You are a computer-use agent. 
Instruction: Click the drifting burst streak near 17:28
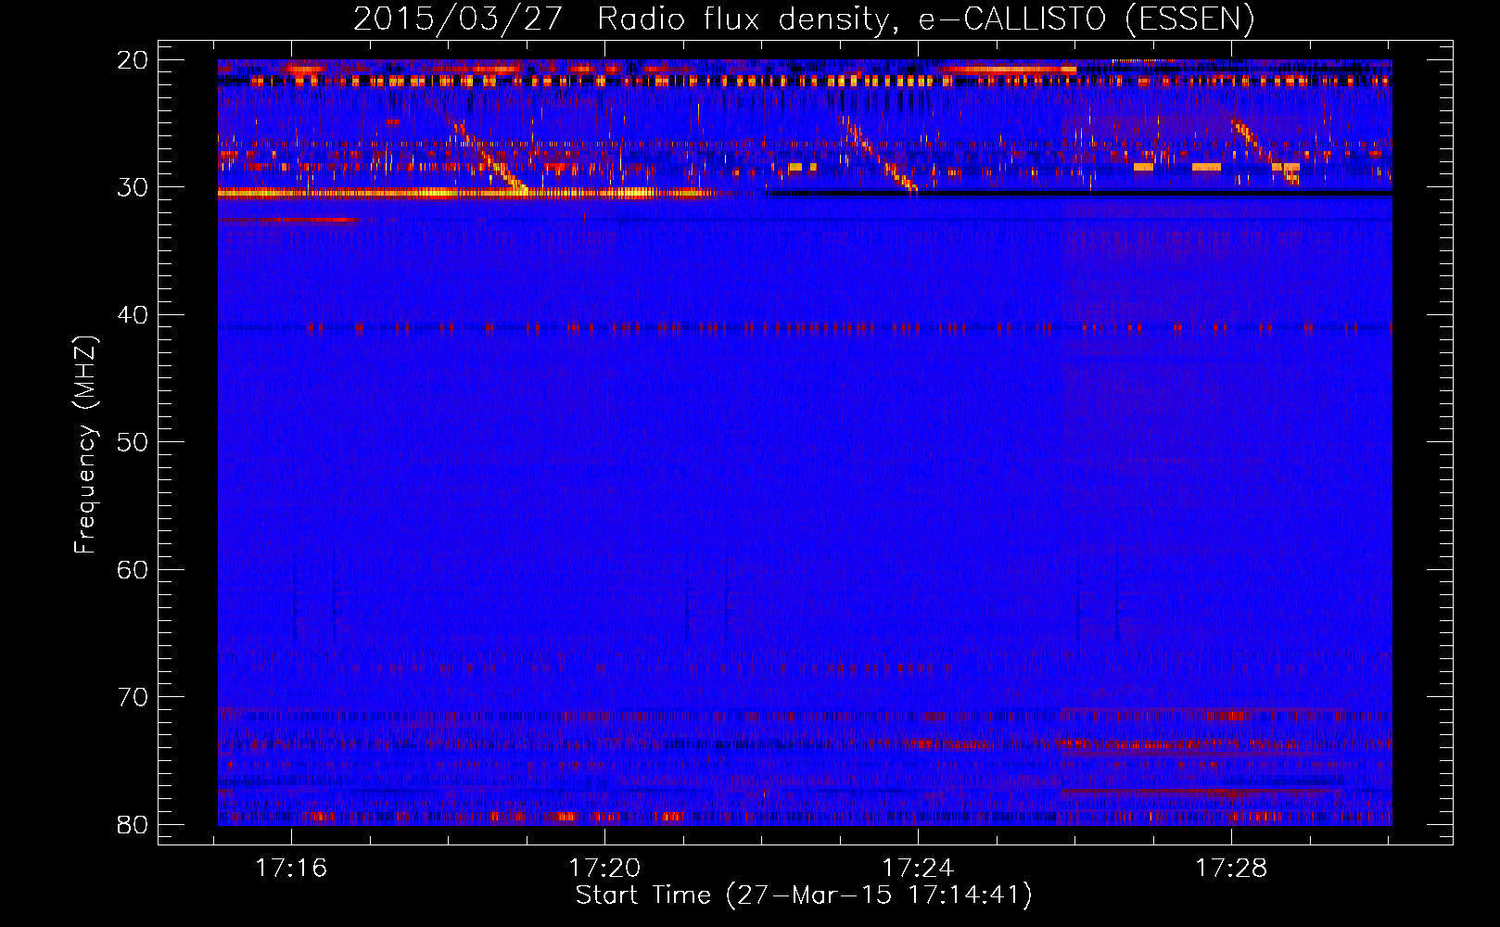(x=1265, y=153)
